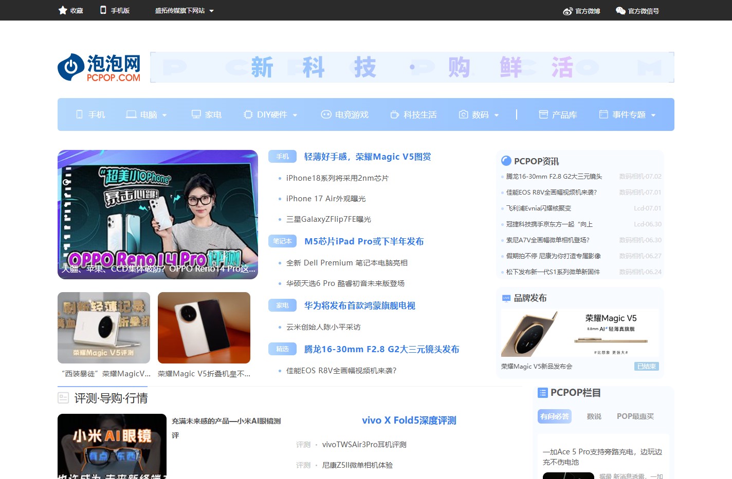Click the PCPOP.COM logo

pos(99,67)
